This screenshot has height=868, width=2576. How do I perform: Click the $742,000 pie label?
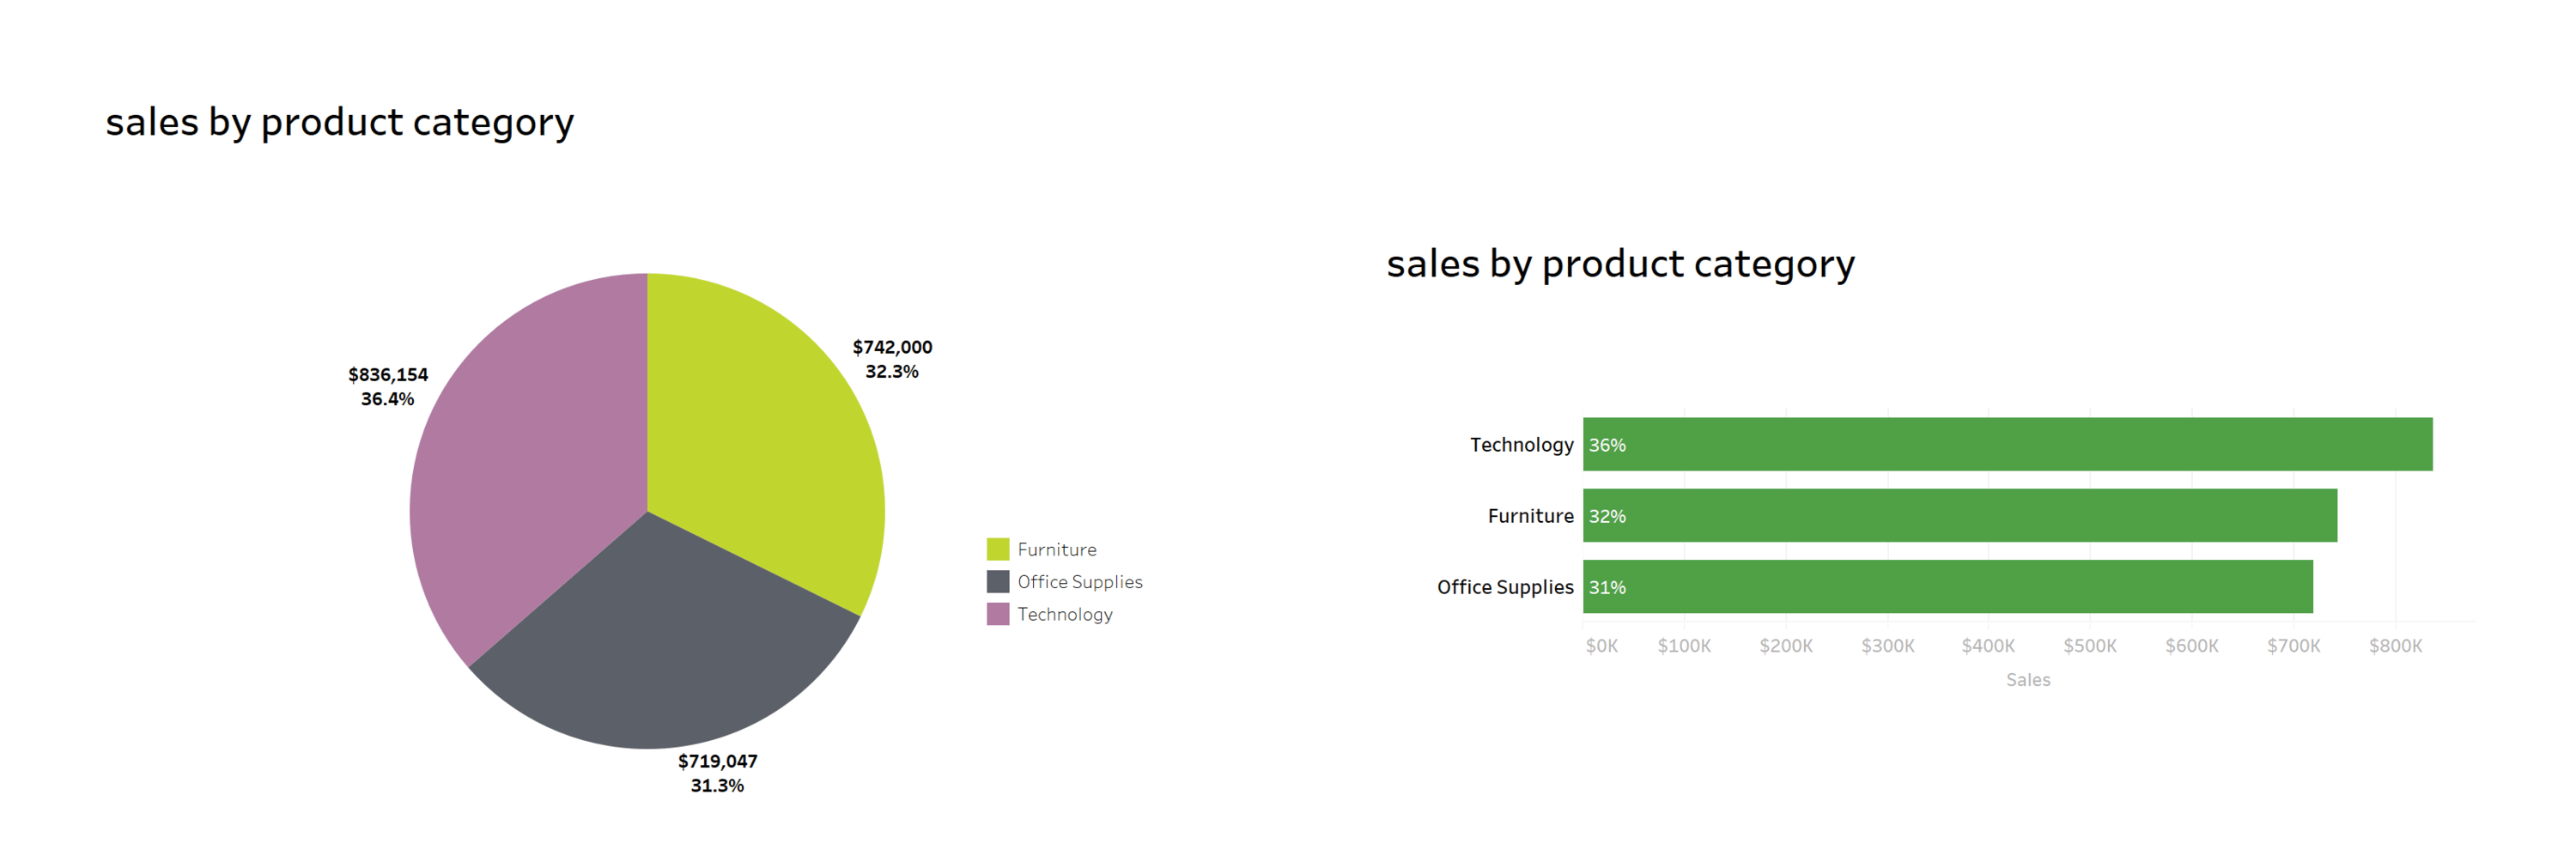tap(892, 347)
